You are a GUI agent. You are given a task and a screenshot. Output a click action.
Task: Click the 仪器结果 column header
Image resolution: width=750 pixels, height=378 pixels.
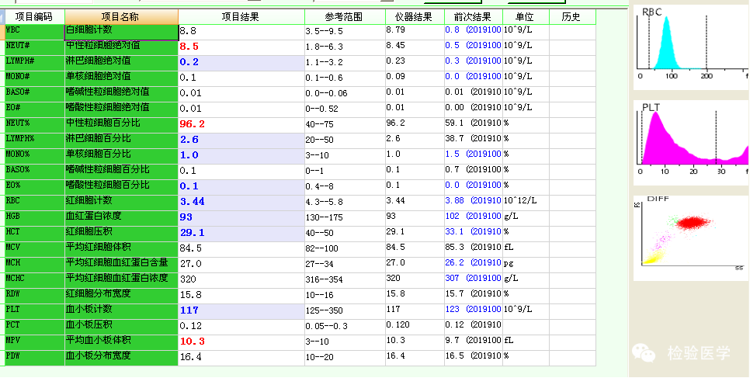click(x=415, y=17)
